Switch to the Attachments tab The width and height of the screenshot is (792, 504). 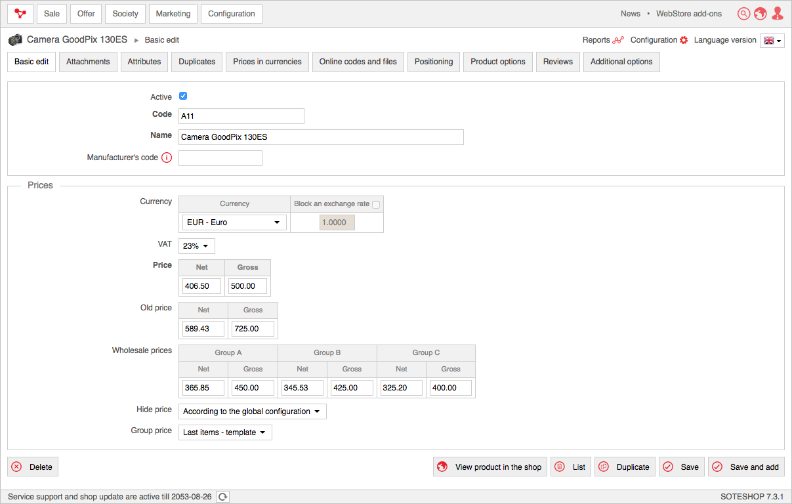88,62
